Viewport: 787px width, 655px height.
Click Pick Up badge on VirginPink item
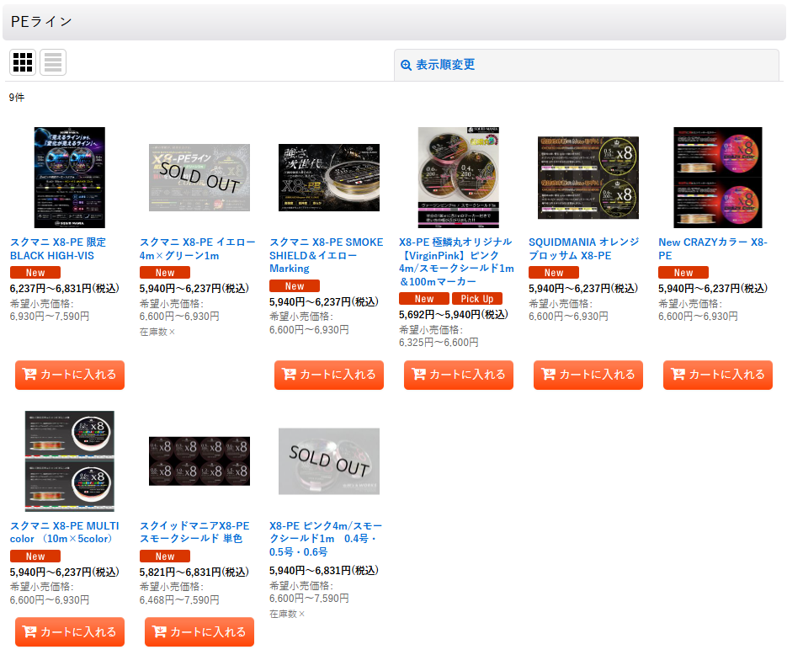coord(477,299)
